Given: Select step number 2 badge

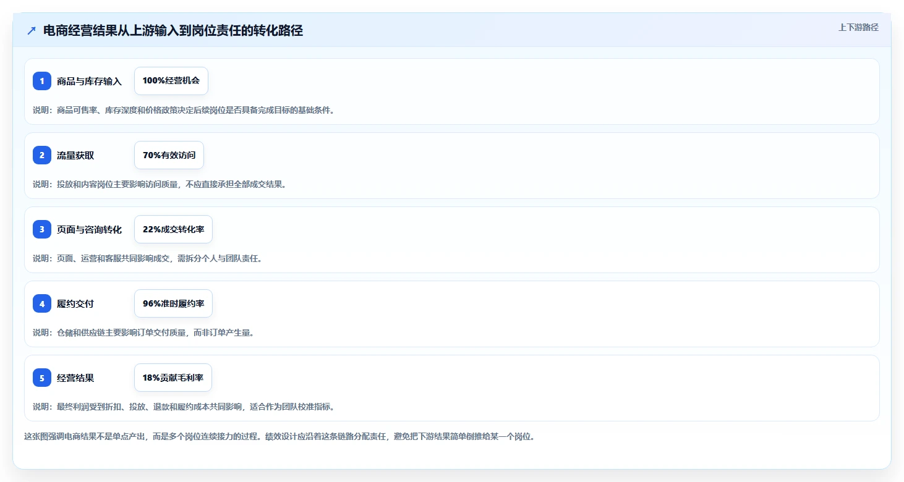Looking at the screenshot, I should click(x=42, y=155).
